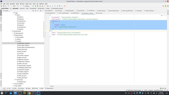The height and width of the screenshot is (95, 169).
Task: Click the IDE updates orange icon
Action: (x=166, y=6)
